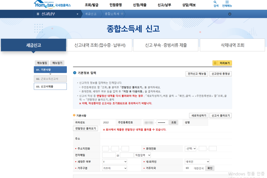Open the 상담/제보 top menu
267x178 pixels.
click(x=189, y=5)
